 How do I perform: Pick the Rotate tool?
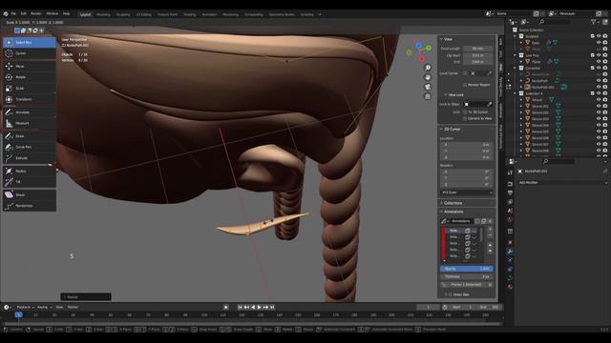pos(30,77)
